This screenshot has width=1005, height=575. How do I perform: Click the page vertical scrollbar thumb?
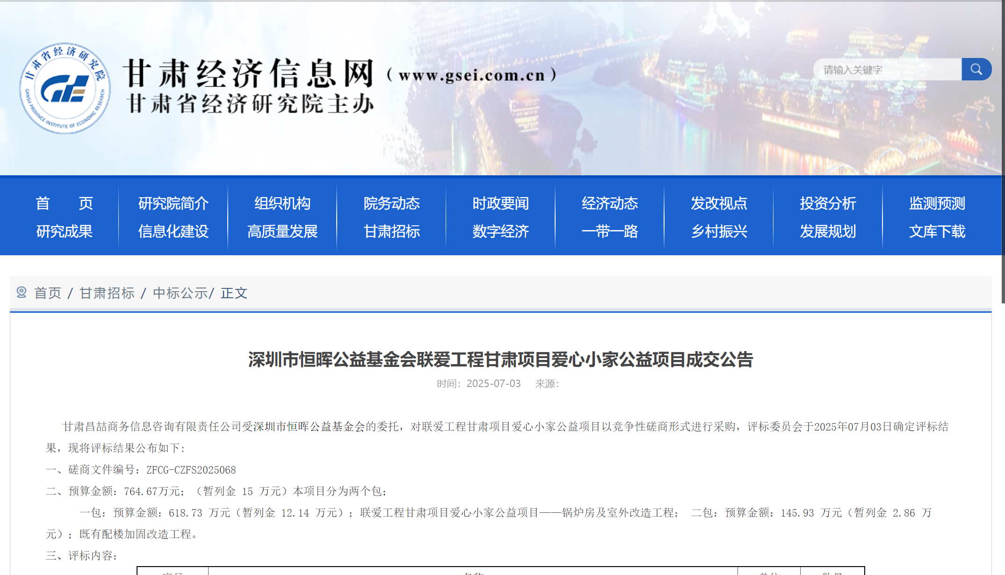[x=1003, y=151]
